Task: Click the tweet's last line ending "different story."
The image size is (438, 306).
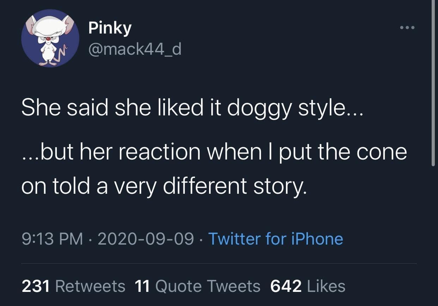Action: (164, 186)
